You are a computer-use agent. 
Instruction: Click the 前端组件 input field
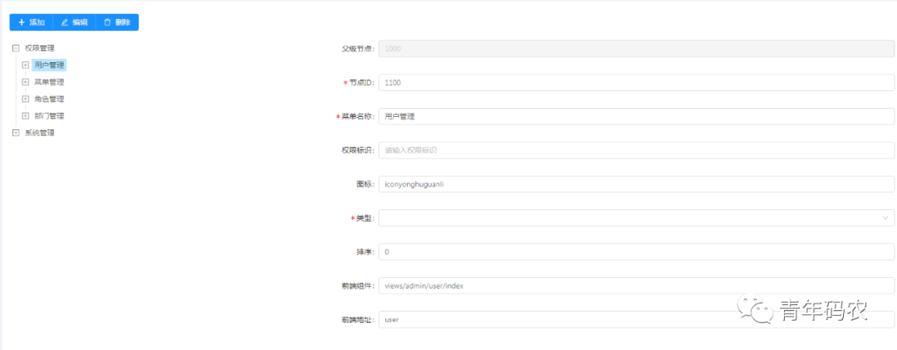[x=636, y=285]
